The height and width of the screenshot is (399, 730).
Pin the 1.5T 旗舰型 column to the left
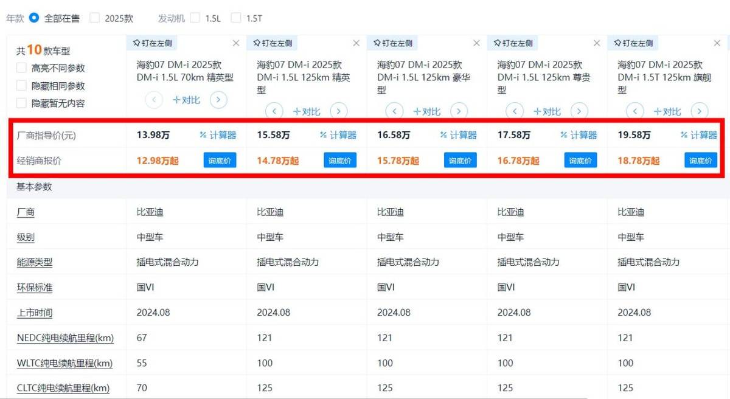[633, 43]
